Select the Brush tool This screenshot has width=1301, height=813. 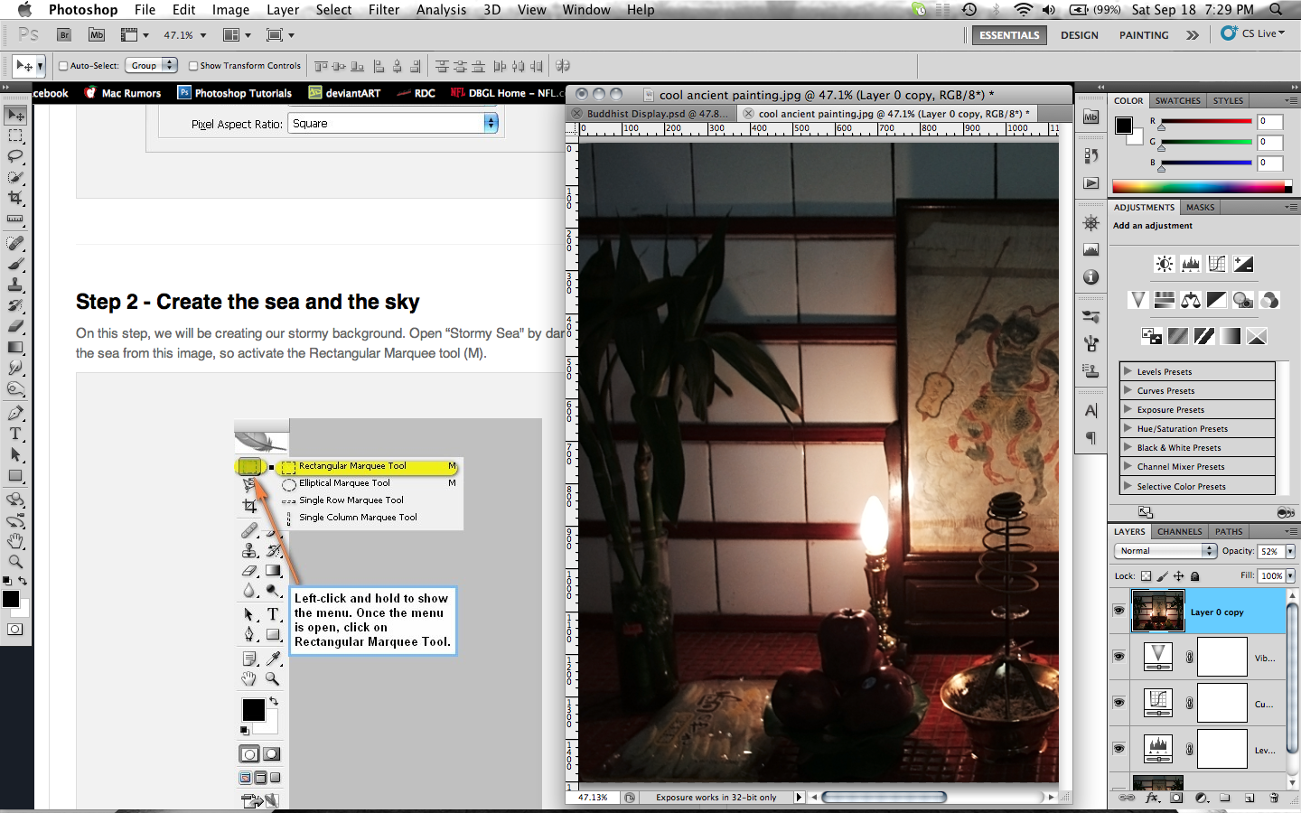(15, 264)
